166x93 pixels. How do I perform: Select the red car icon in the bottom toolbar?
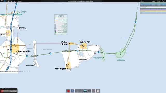tap(68, 91)
